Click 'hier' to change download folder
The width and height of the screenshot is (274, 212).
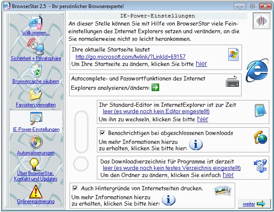(x=228, y=175)
